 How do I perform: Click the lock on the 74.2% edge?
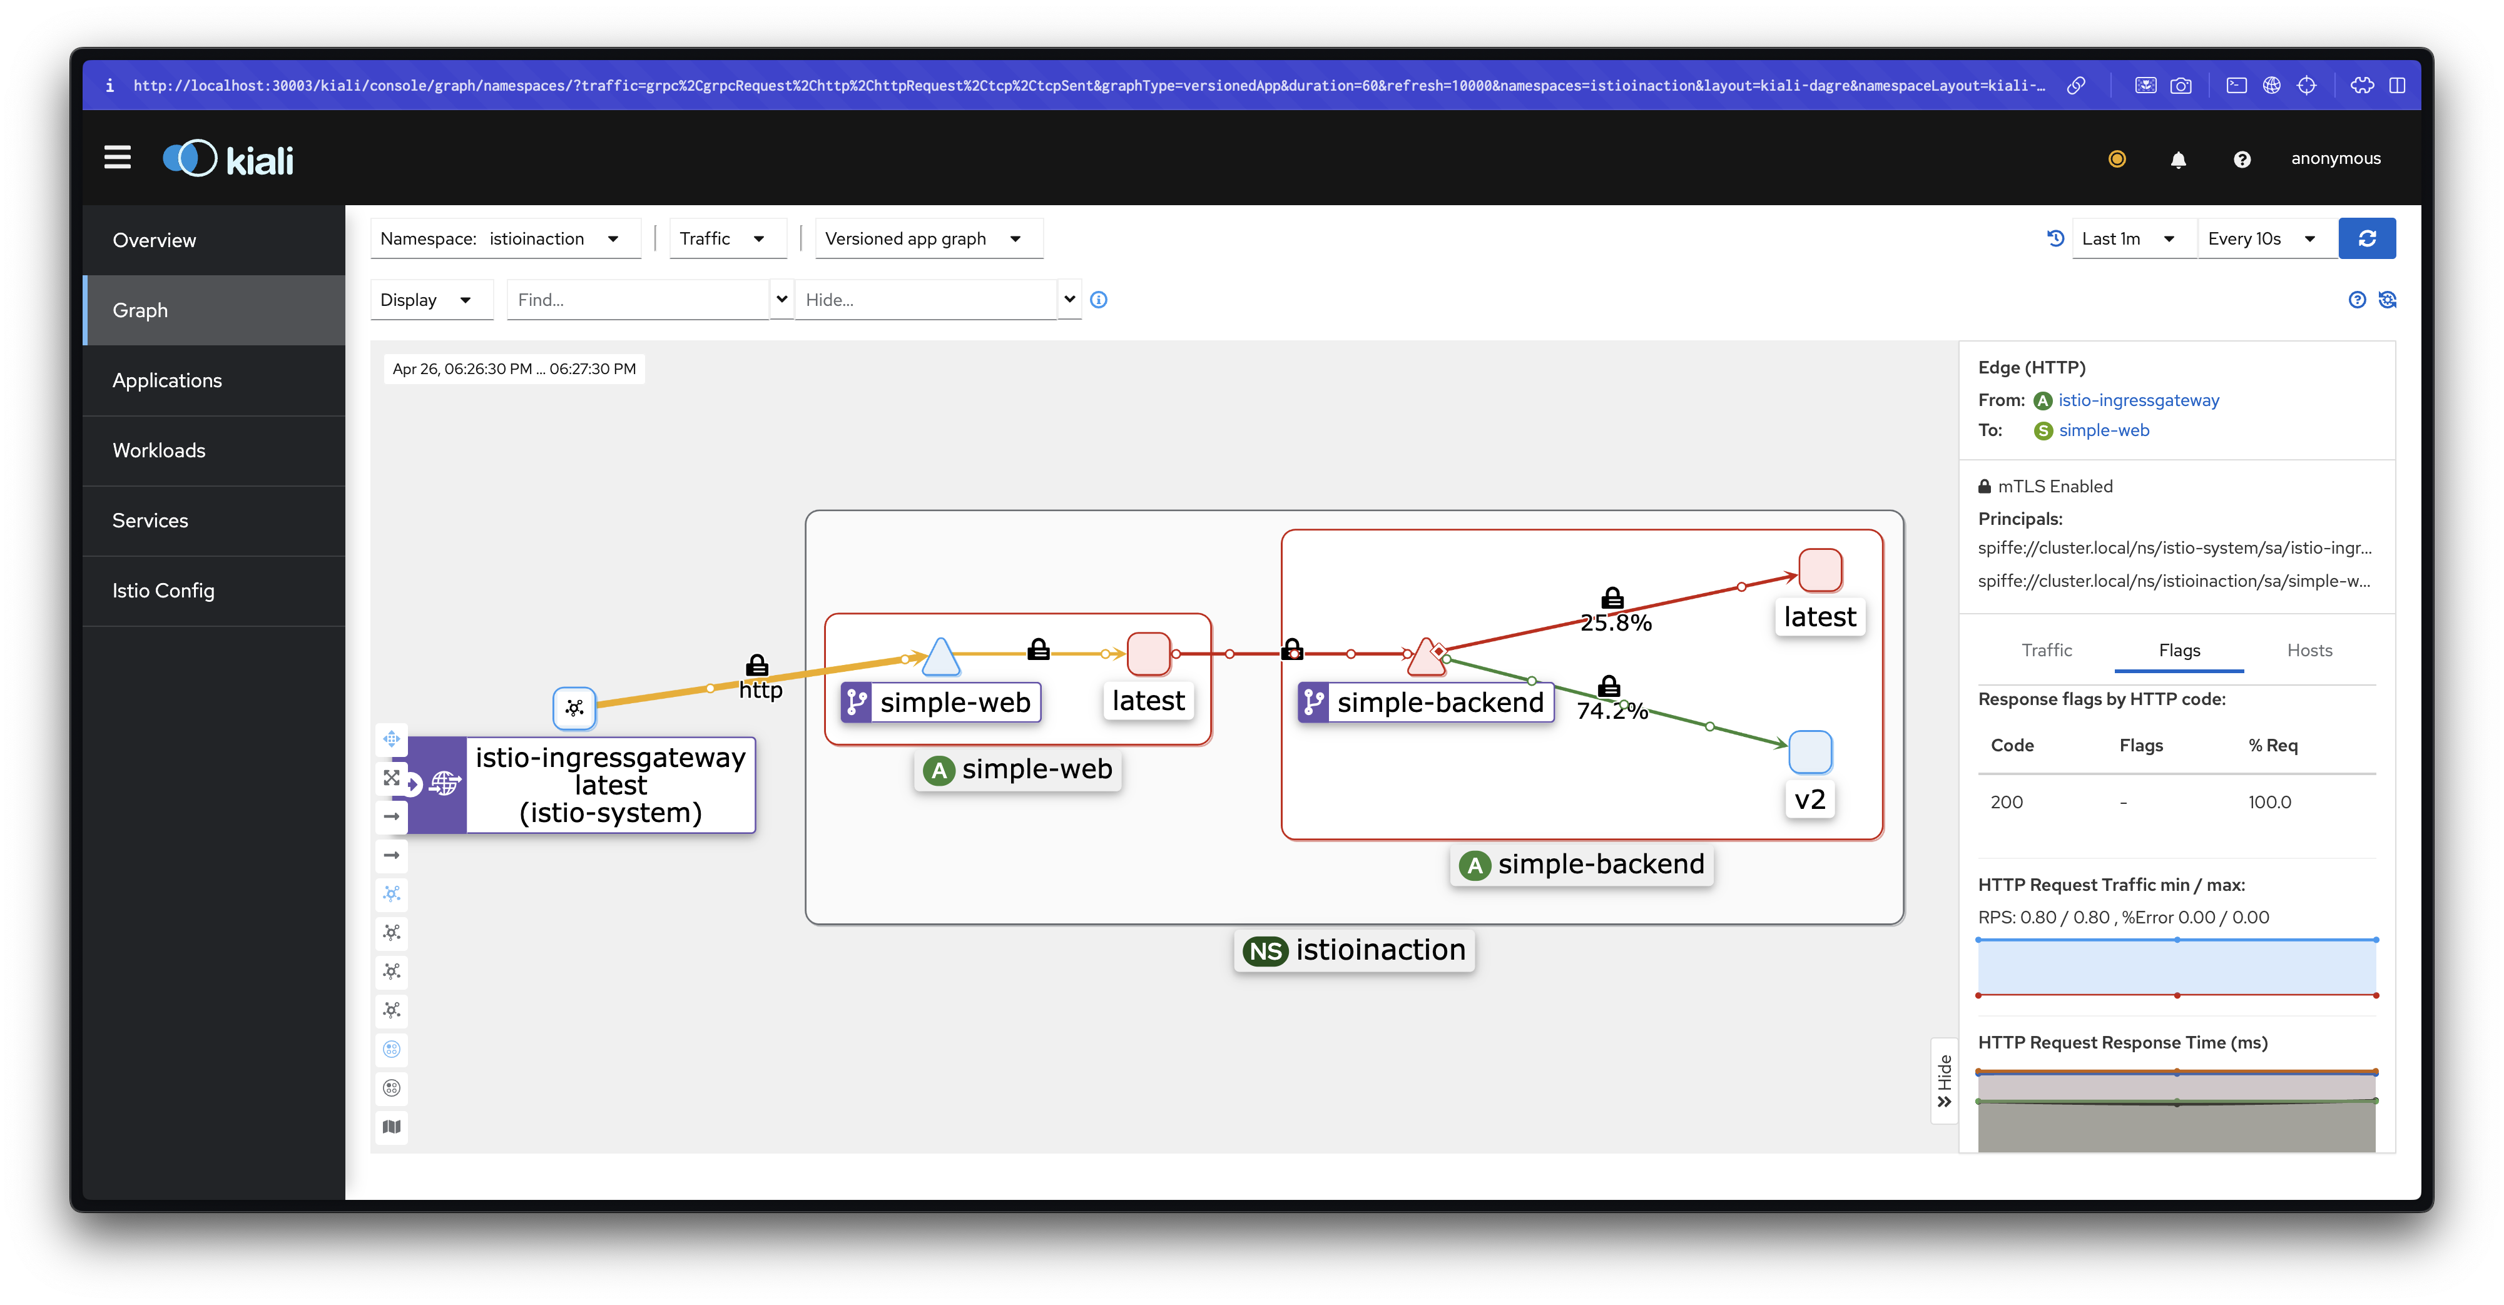1610,686
